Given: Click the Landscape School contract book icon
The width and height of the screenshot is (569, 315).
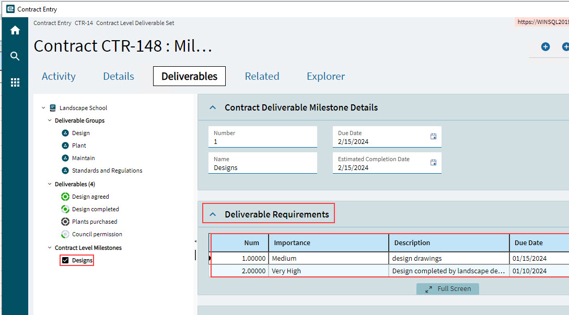Looking at the screenshot, I should (53, 108).
